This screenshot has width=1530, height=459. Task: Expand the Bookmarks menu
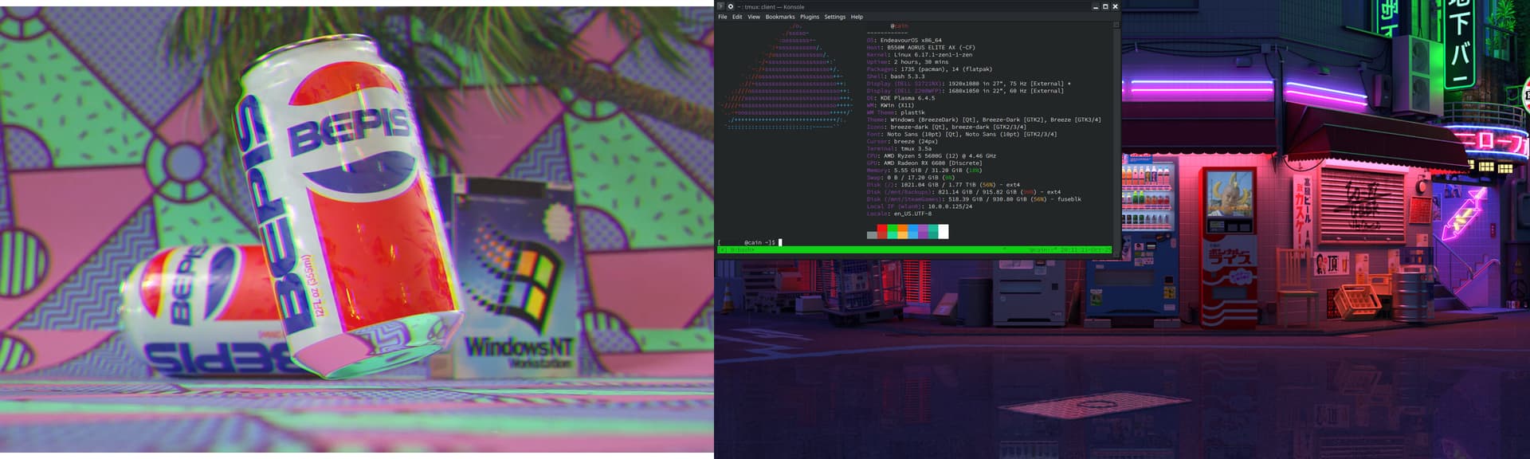[779, 17]
